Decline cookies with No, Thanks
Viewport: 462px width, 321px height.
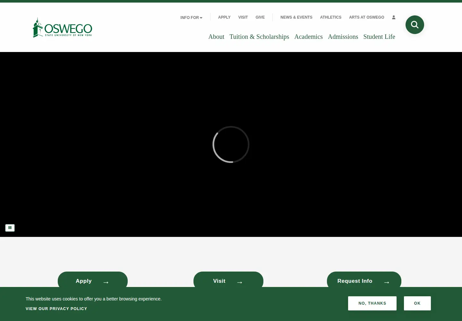[x=372, y=303]
